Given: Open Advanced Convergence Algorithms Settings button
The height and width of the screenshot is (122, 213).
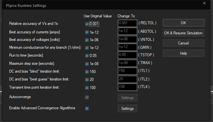Looking at the screenshot, I should pyautogui.click(x=127, y=109).
